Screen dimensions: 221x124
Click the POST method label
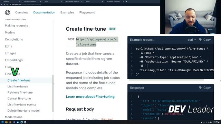(71, 39)
